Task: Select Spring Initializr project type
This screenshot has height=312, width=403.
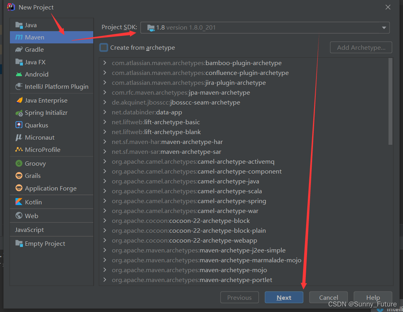Action: tap(52, 113)
